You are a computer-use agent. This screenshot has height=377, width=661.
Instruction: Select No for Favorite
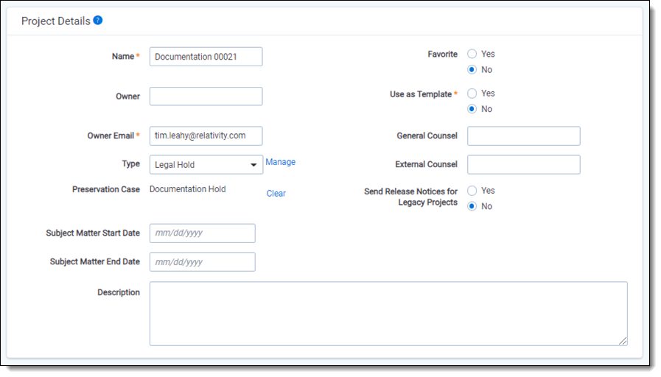472,70
